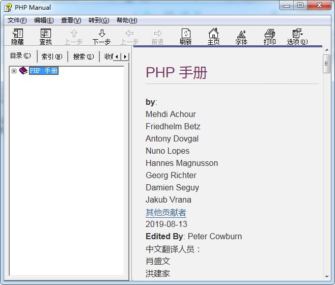Open the 其他贡献者 link
Image resolution: width=335 pixels, height=285 pixels.
click(166, 213)
